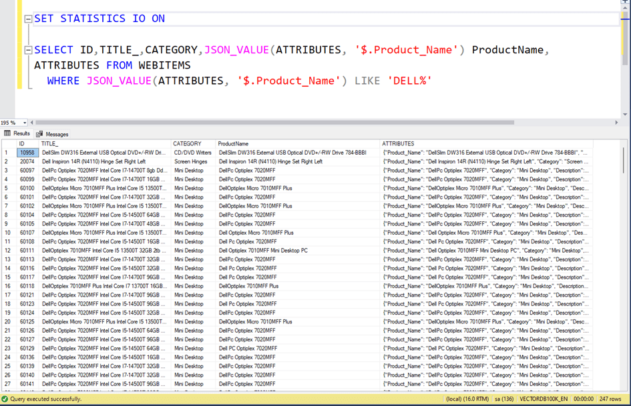Click the cell with ID 10958
631x406 pixels.
click(27, 153)
